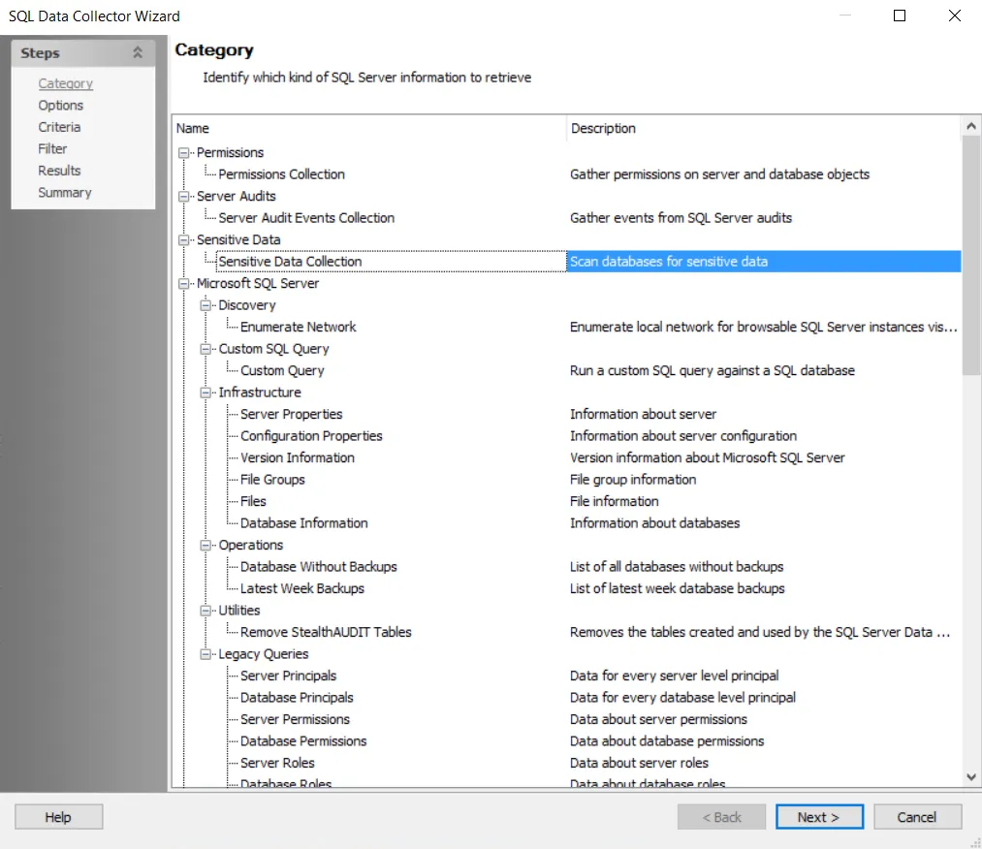The height and width of the screenshot is (849, 982).
Task: Collapse the Operations tree branch
Action: [x=206, y=546]
